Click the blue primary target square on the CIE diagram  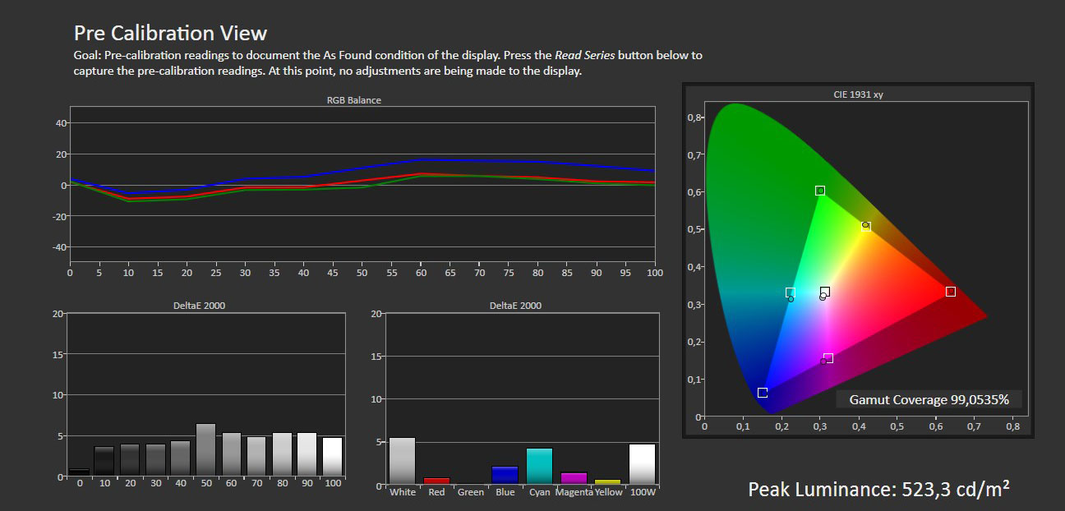coord(763,393)
